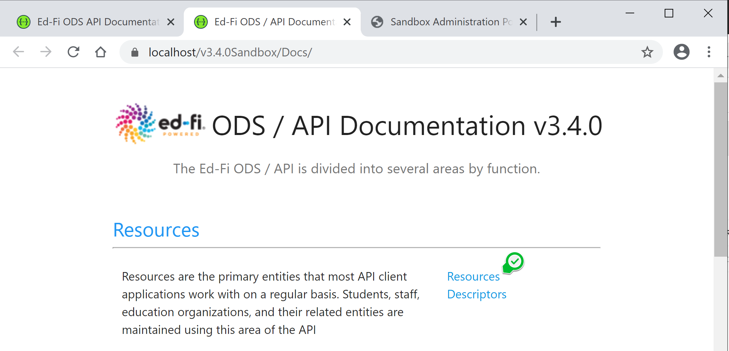Click the ed-fi powered logo
The height and width of the screenshot is (351, 729).
160,124
